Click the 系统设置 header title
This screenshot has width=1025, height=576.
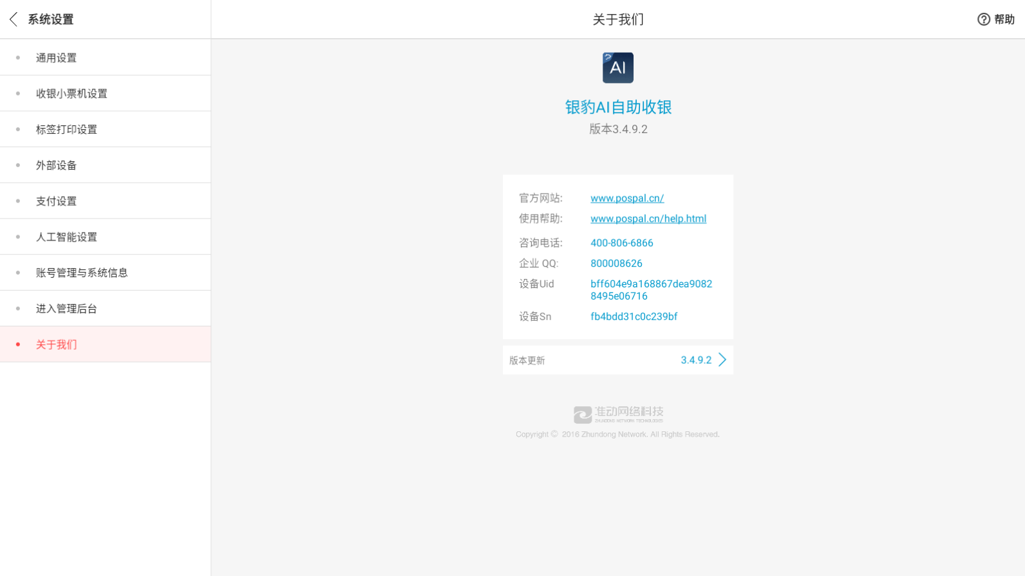click(x=51, y=19)
